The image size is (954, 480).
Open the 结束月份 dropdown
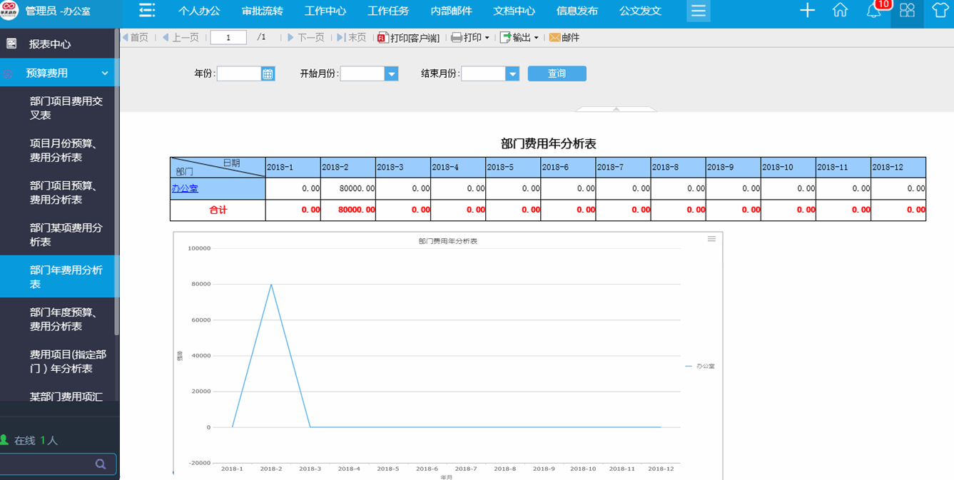[x=512, y=73]
